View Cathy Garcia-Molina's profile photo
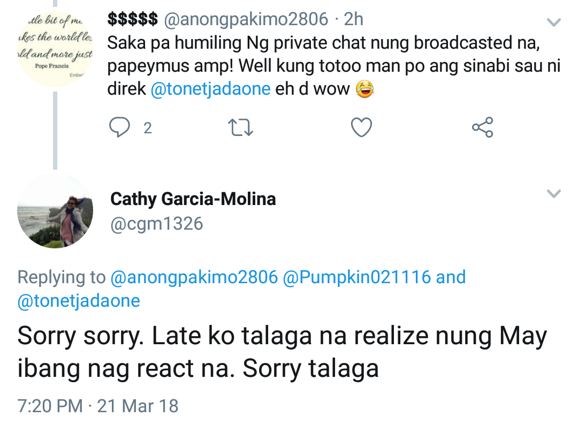 55,211
